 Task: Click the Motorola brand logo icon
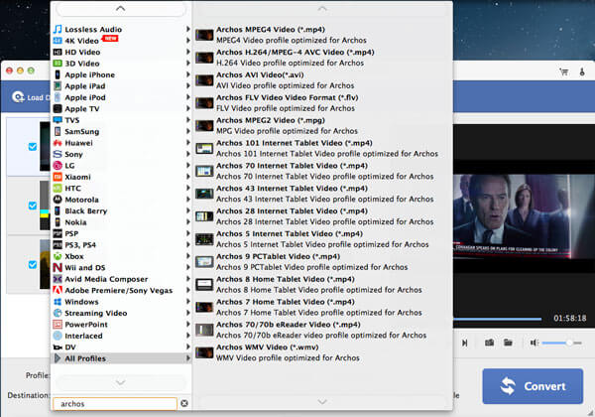pyautogui.click(x=58, y=200)
